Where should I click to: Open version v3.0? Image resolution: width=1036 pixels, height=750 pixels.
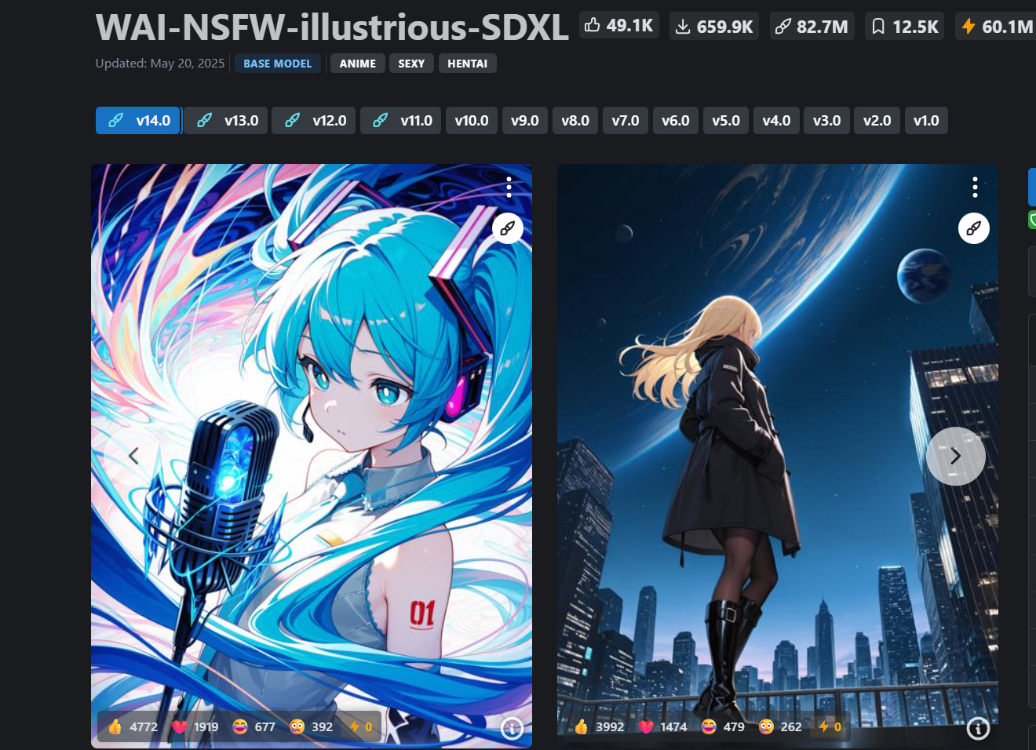tap(826, 121)
